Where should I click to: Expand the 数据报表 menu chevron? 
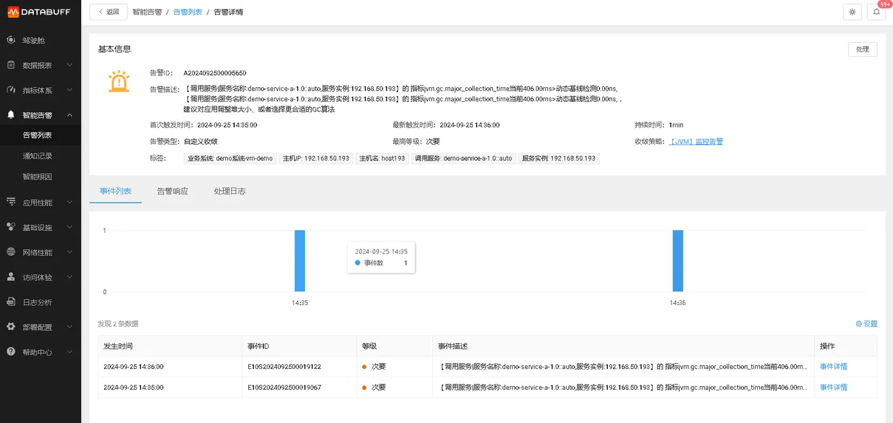[x=70, y=65]
